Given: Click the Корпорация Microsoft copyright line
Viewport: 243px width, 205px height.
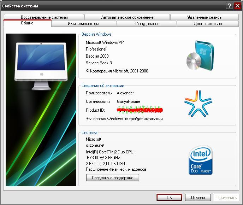Looking at the screenshot, I should point(117,71).
